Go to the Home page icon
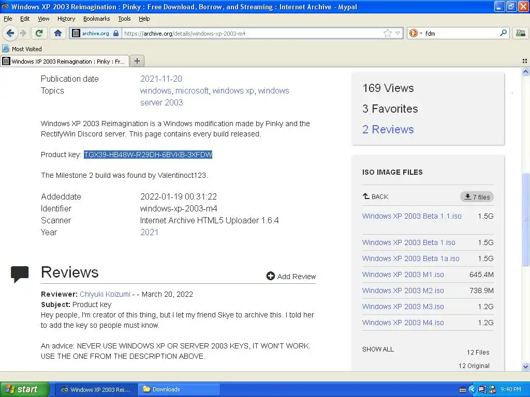This screenshot has height=397, width=530. (x=58, y=33)
